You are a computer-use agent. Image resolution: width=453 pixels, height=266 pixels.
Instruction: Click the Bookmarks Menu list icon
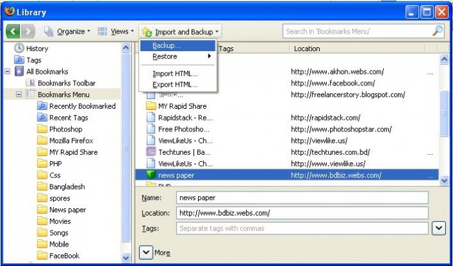click(30, 94)
